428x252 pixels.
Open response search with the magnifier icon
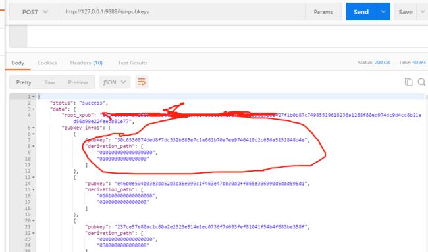421,82
